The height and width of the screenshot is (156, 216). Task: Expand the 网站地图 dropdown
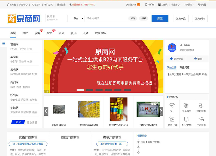tap(202, 4)
